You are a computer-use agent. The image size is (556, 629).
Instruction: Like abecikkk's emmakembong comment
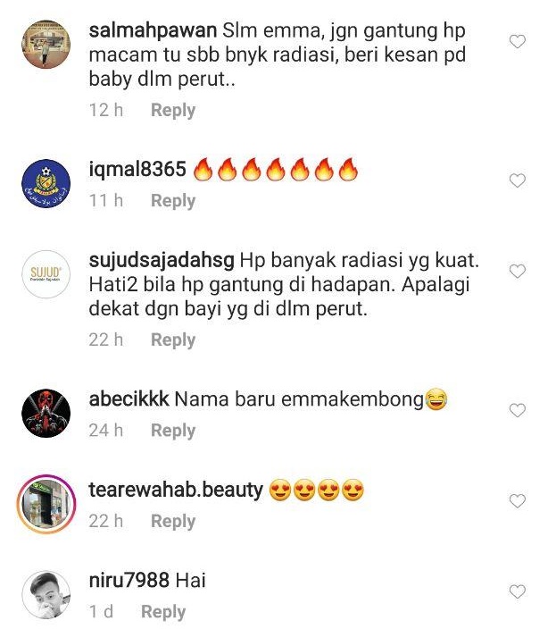(x=517, y=410)
